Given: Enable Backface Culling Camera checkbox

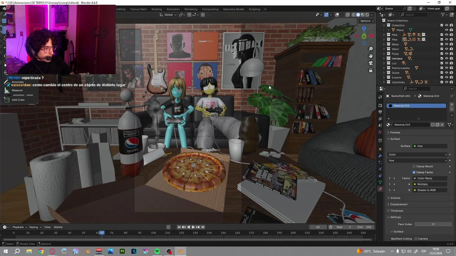Looking at the screenshot, I should click(x=416, y=239).
